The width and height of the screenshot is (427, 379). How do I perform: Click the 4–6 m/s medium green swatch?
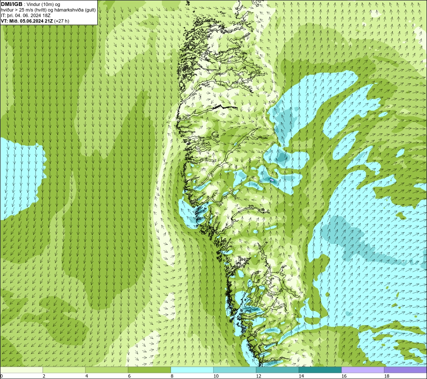[107, 370]
